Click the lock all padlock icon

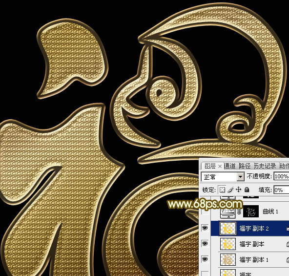pyautogui.click(x=247, y=190)
